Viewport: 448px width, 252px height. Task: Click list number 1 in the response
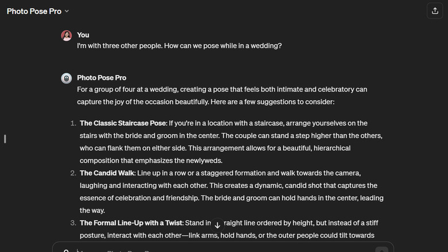[x=73, y=123]
